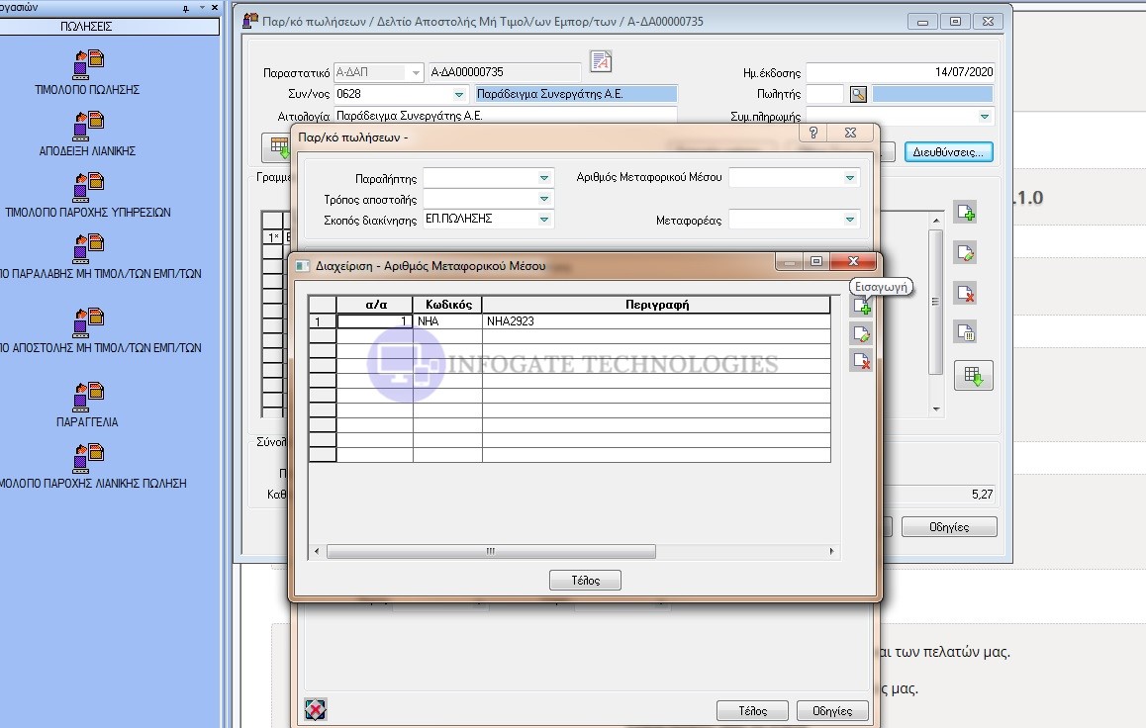The width and height of the screenshot is (1146, 728).
Task: Click the Διευθύνσεις... button
Action: (948, 152)
